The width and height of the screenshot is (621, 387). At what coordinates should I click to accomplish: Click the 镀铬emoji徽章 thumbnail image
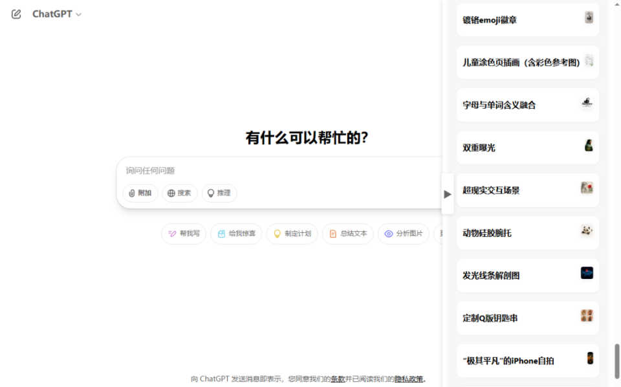tap(589, 17)
